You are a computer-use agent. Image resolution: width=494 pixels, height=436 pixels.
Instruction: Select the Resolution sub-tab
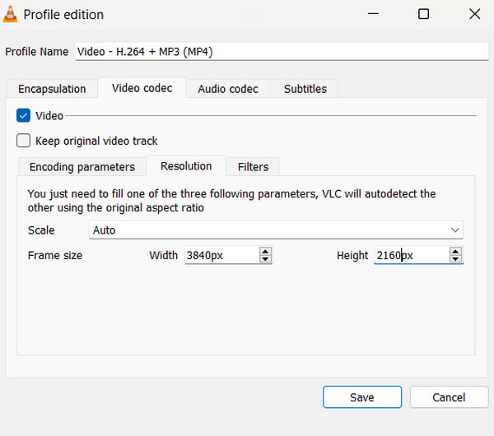pyautogui.click(x=186, y=166)
